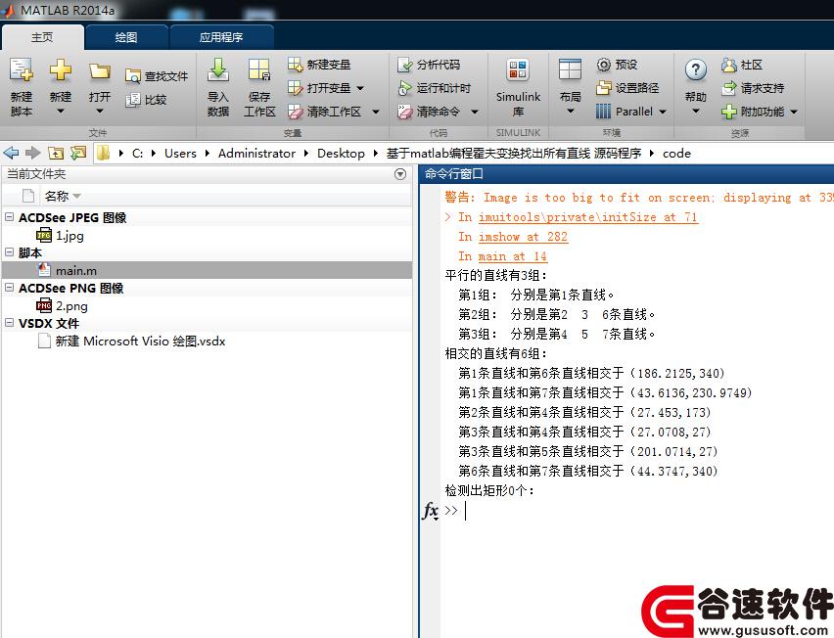Open the 打开 dropdown arrow
This screenshot has height=638, width=834.
pyautogui.click(x=100, y=112)
